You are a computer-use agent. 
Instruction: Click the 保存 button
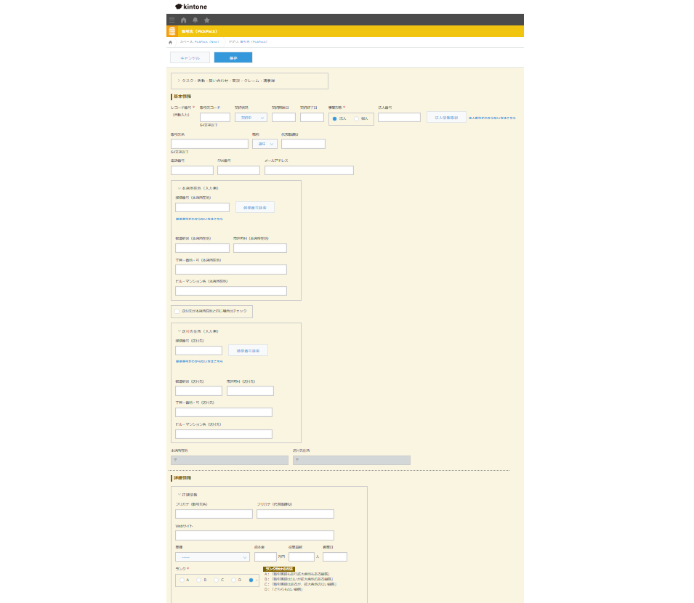click(x=233, y=57)
